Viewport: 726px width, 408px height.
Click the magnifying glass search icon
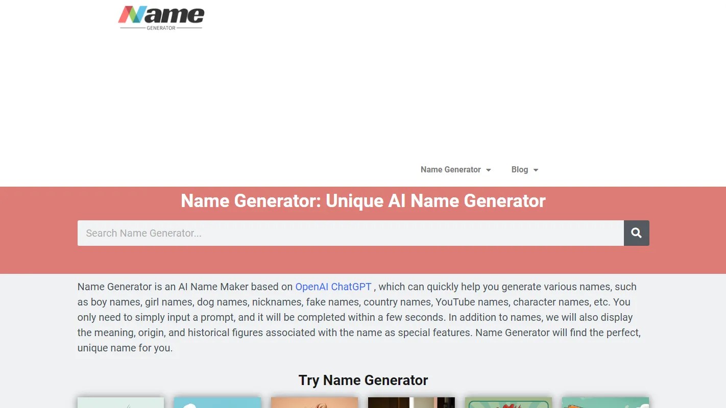point(636,233)
